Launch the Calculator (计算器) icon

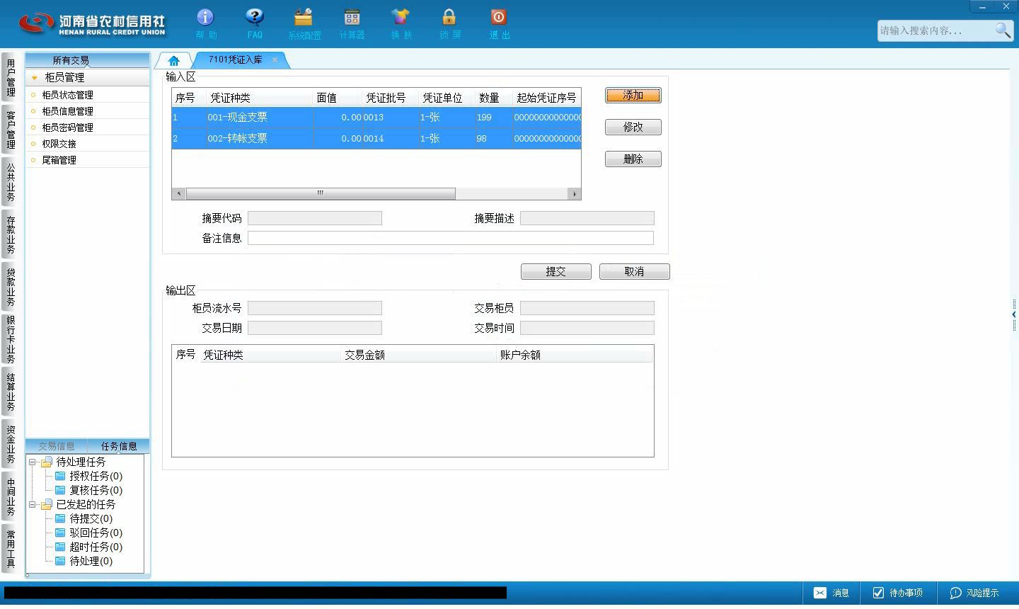pyautogui.click(x=352, y=24)
